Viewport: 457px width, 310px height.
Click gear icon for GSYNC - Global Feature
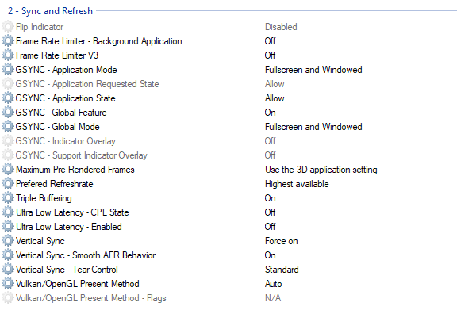(8, 113)
